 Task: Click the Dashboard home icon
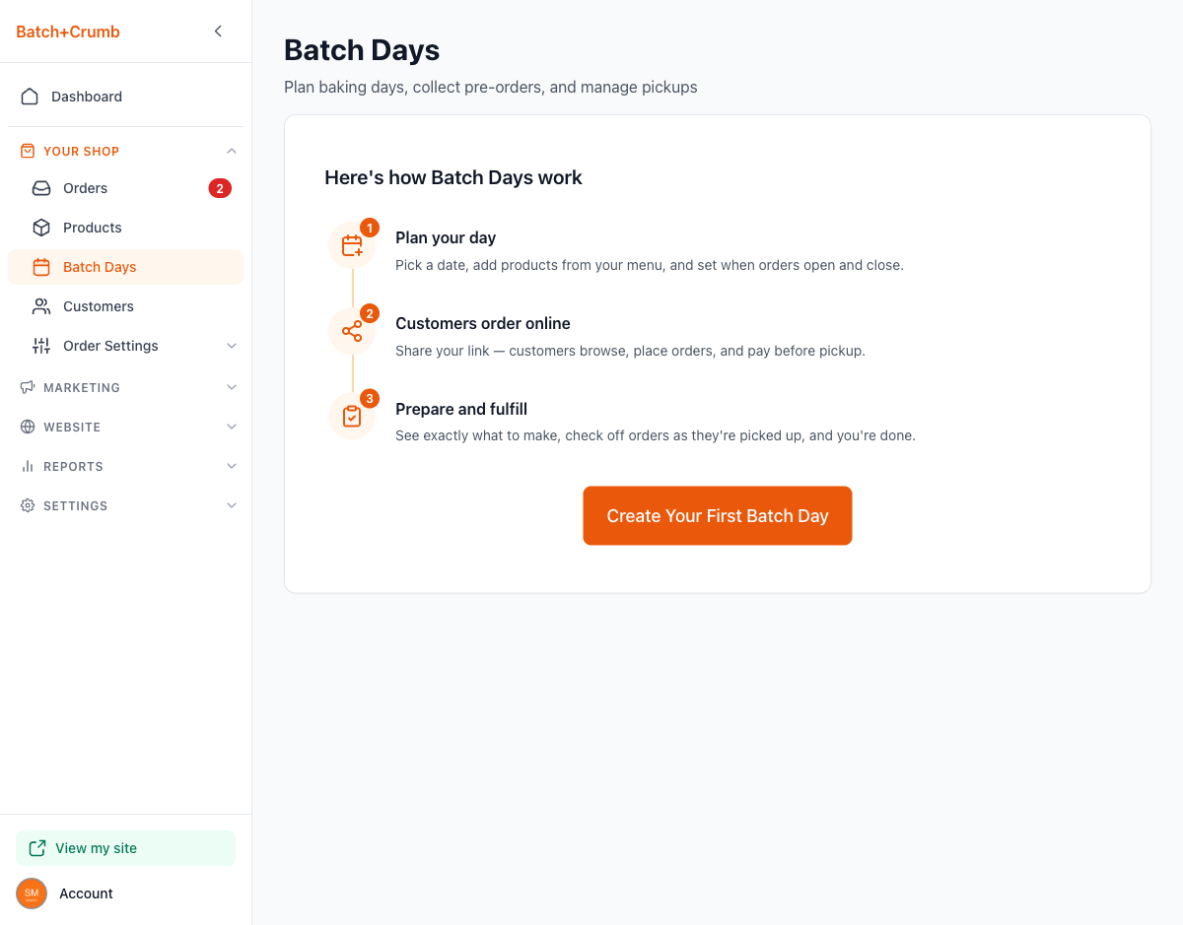tap(30, 97)
